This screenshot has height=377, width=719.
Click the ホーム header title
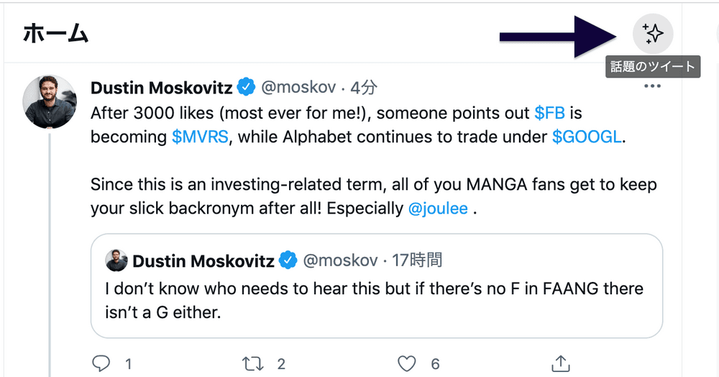pos(55,34)
